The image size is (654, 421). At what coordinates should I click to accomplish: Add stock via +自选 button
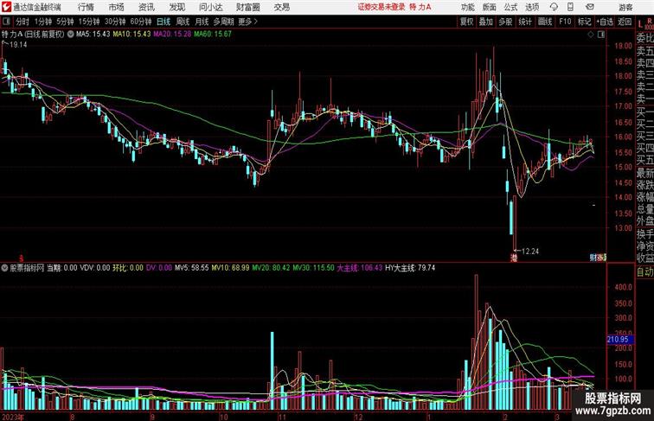pos(605,22)
